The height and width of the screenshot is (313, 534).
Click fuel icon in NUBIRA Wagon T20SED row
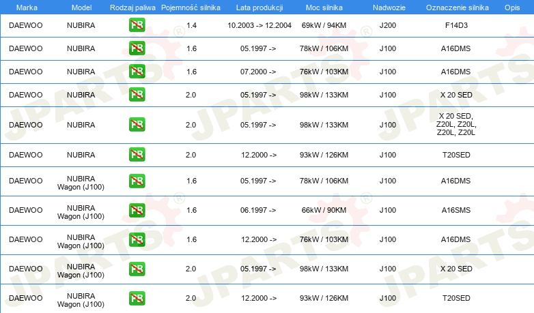pos(137,298)
